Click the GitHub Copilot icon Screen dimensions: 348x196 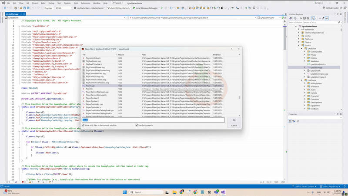point(324,8)
